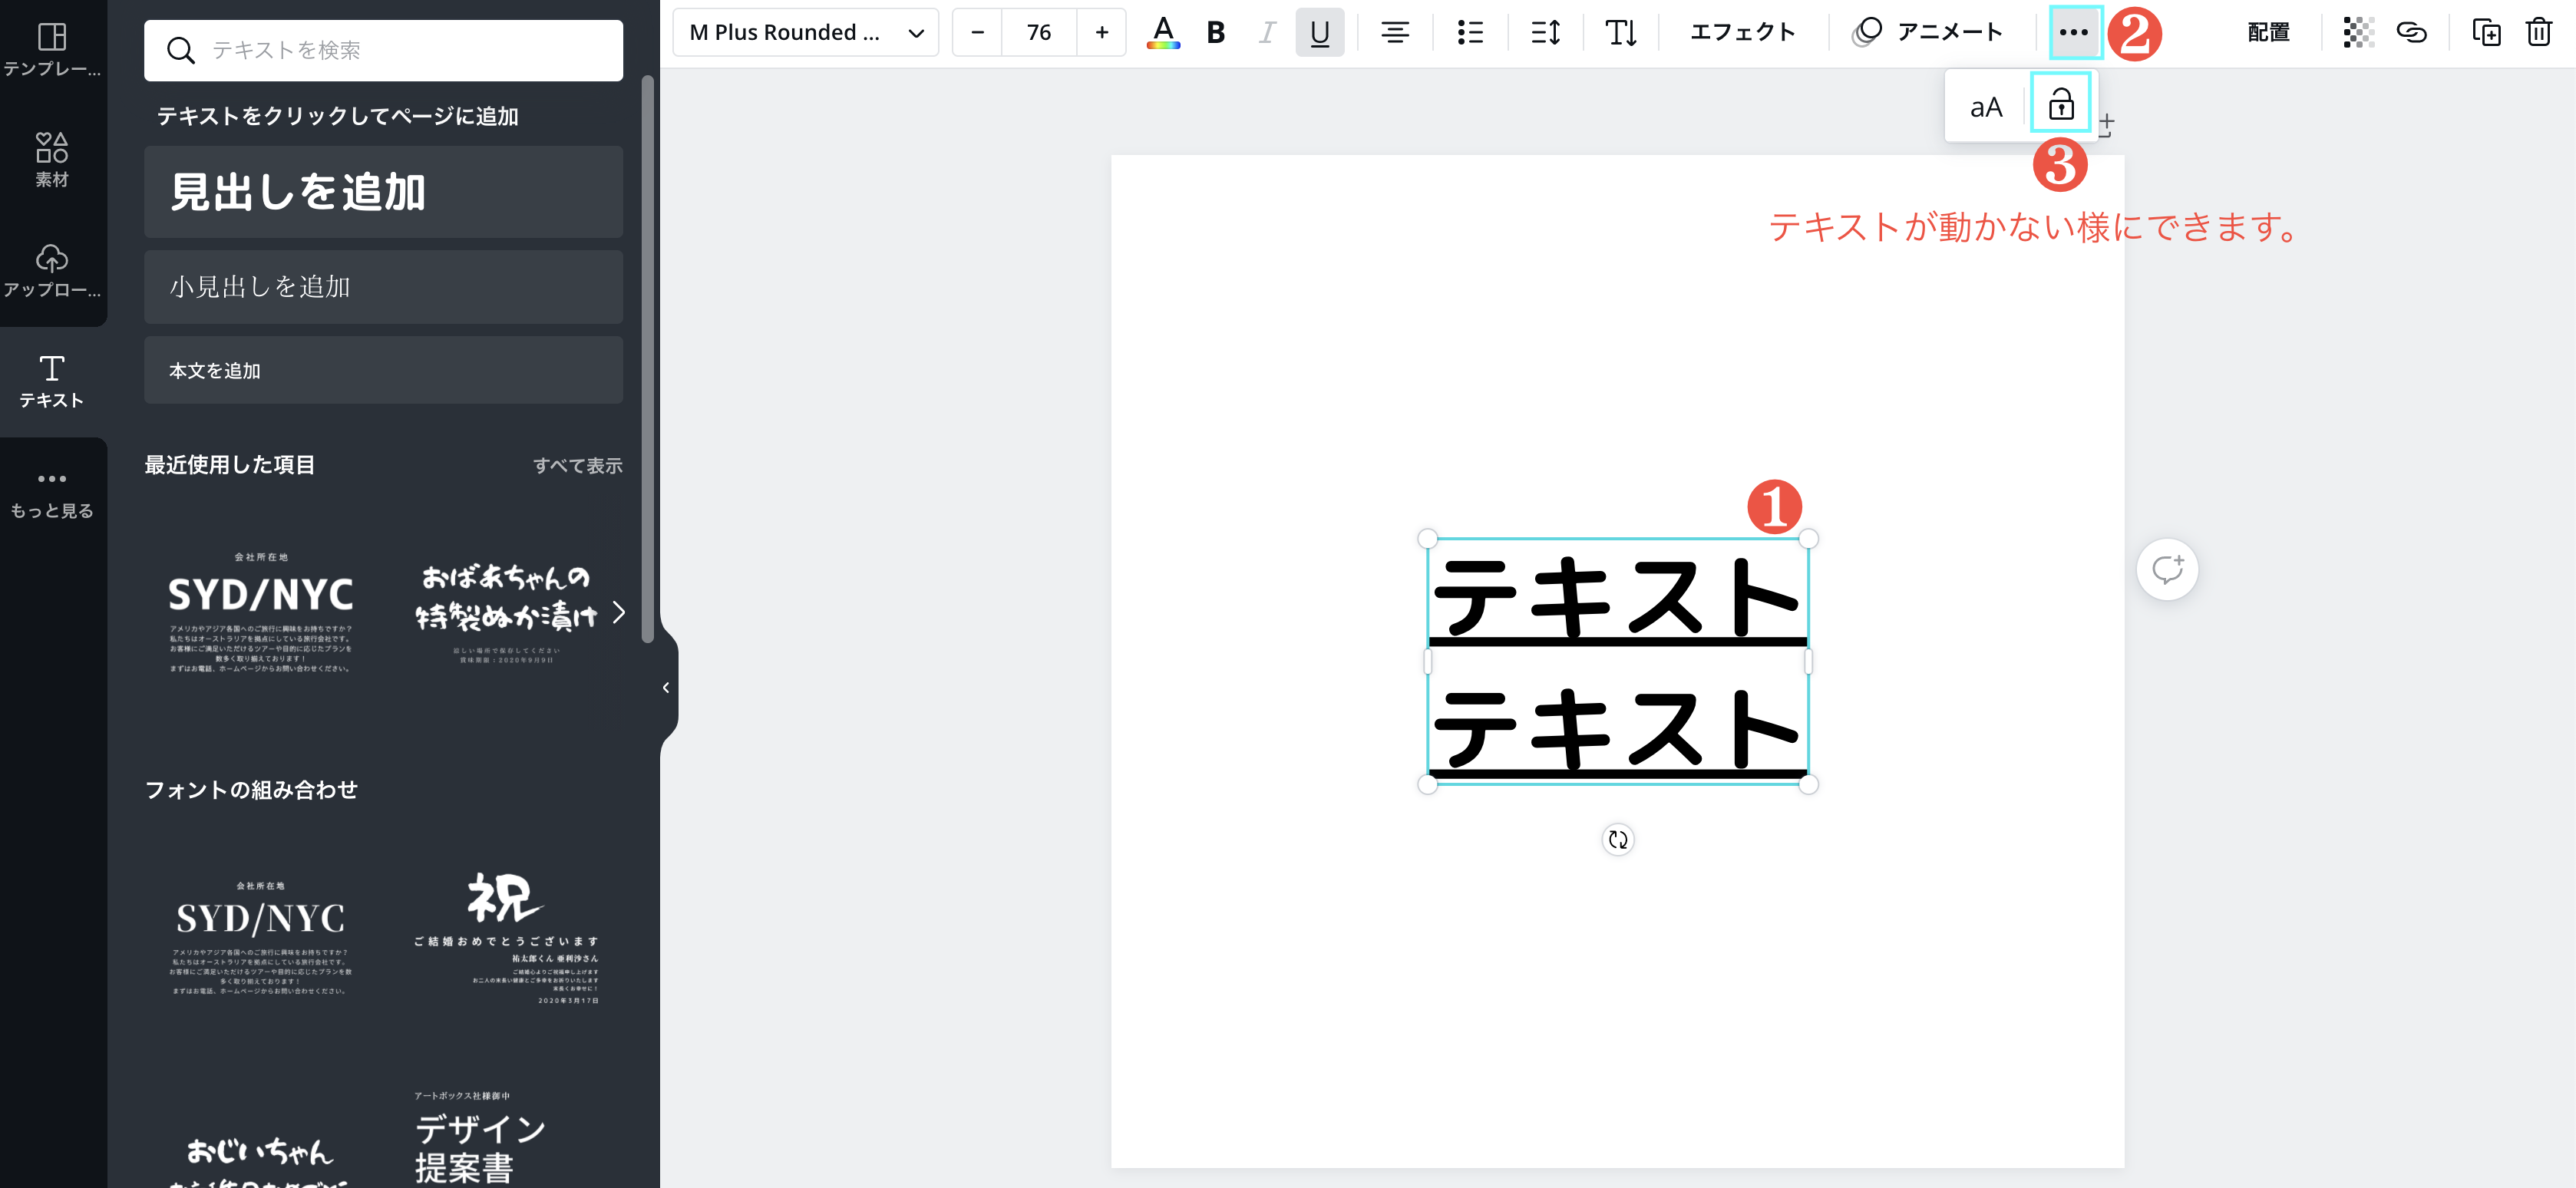Add body text (本文を追加)

point(383,370)
